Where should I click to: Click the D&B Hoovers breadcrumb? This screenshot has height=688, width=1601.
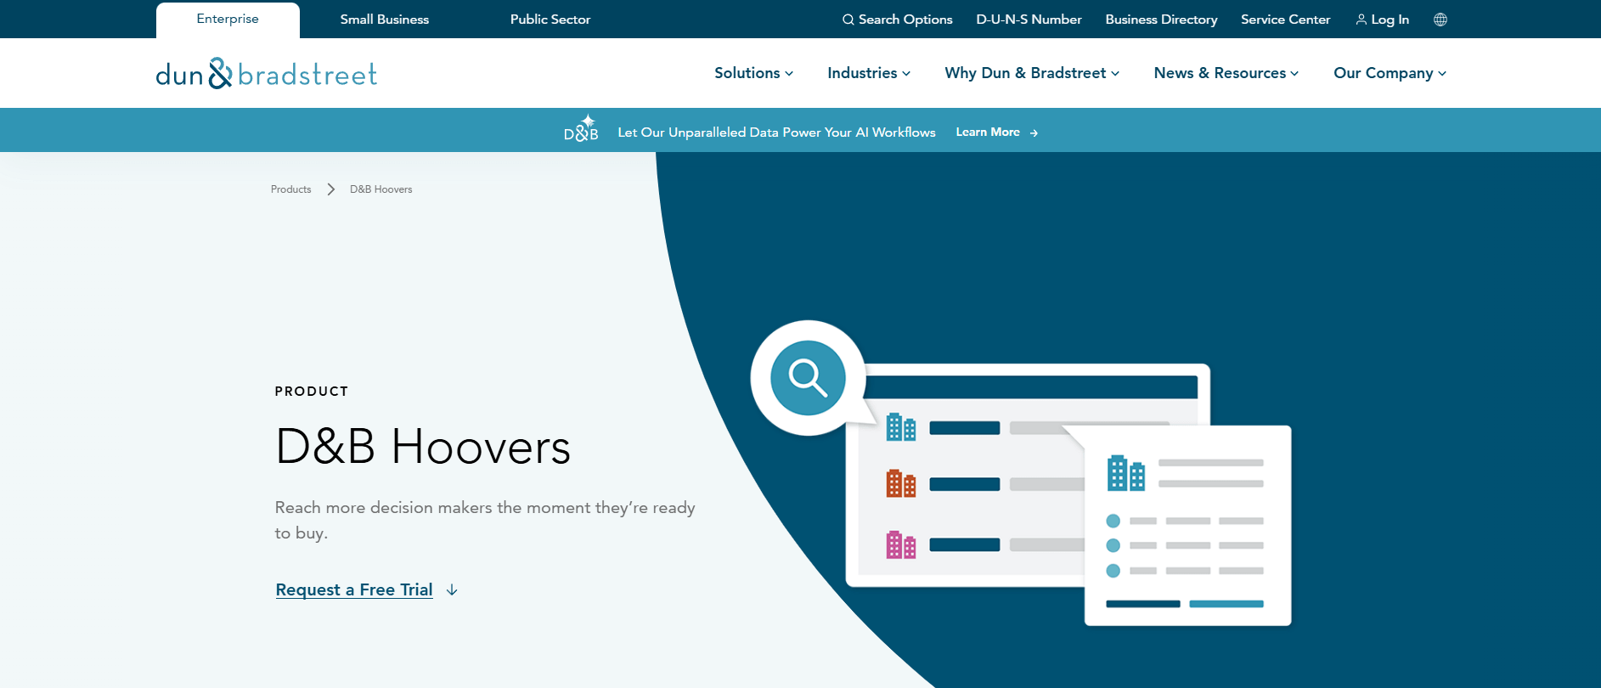(x=381, y=189)
